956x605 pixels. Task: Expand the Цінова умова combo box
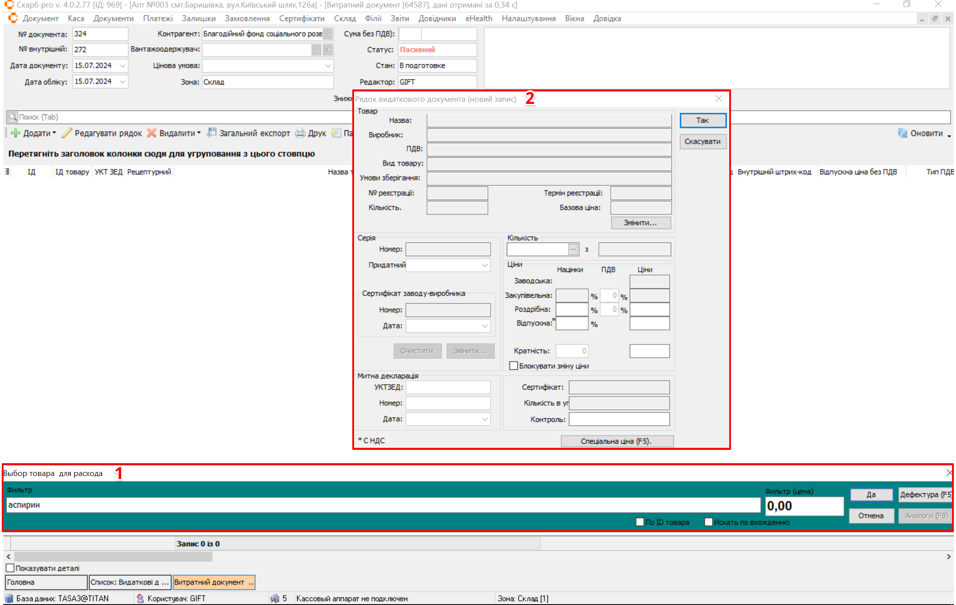pyautogui.click(x=328, y=66)
